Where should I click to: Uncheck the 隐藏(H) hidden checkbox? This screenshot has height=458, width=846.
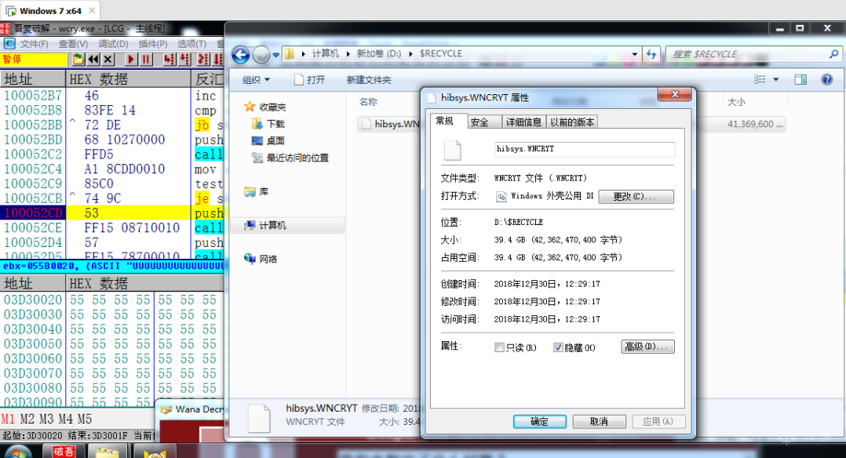click(558, 347)
